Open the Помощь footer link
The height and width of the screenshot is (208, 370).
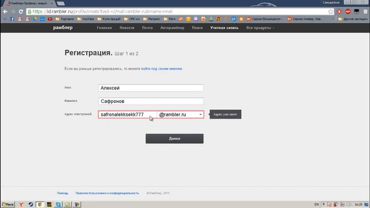[62, 193]
